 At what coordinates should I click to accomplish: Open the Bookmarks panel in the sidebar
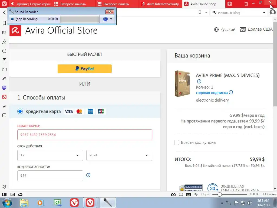(4, 23)
